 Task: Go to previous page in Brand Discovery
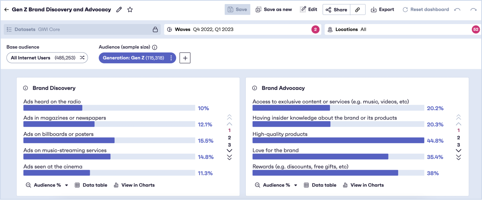(x=230, y=124)
